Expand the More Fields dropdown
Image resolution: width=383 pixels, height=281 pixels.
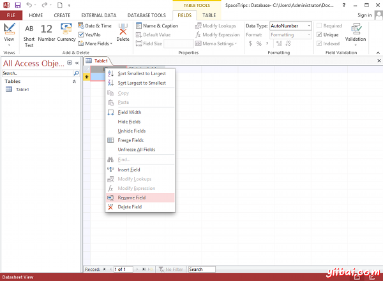click(94, 44)
